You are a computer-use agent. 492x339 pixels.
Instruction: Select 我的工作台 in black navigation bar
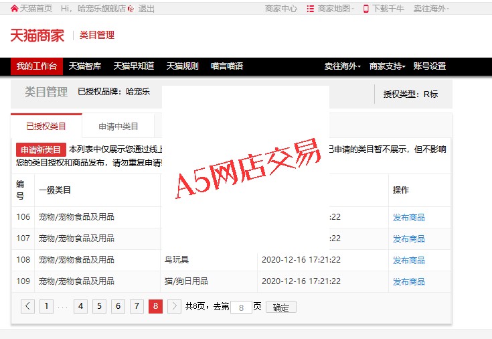coord(37,66)
